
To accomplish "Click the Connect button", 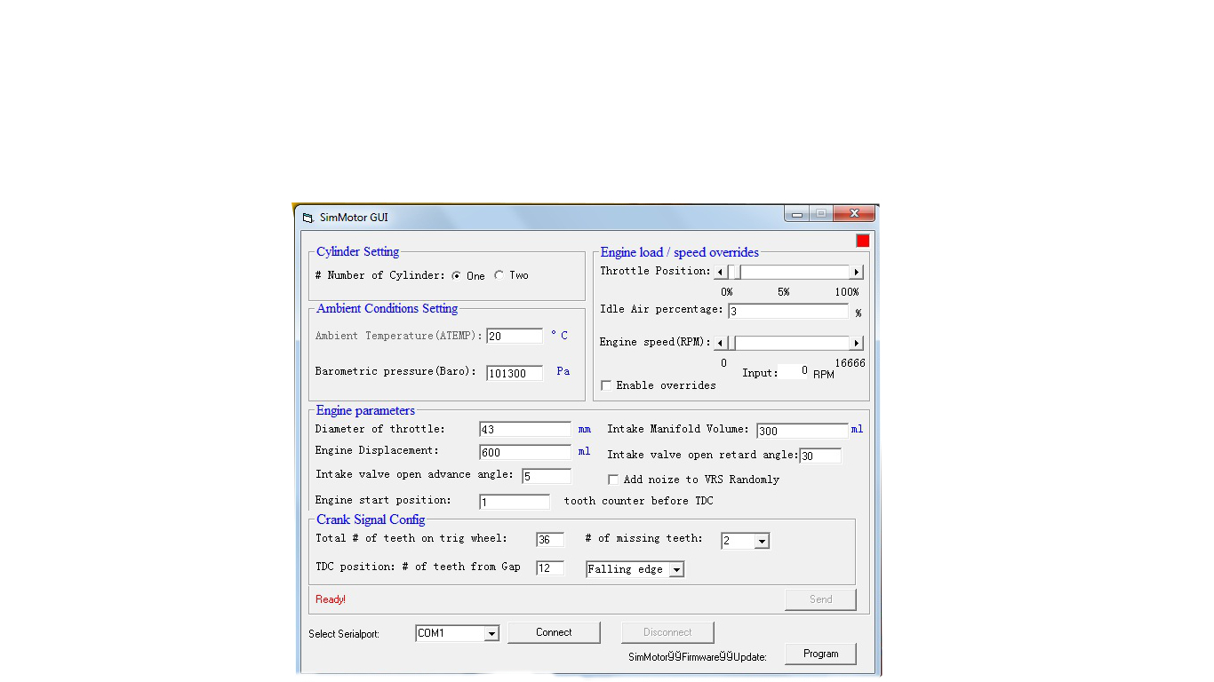I will (x=554, y=632).
